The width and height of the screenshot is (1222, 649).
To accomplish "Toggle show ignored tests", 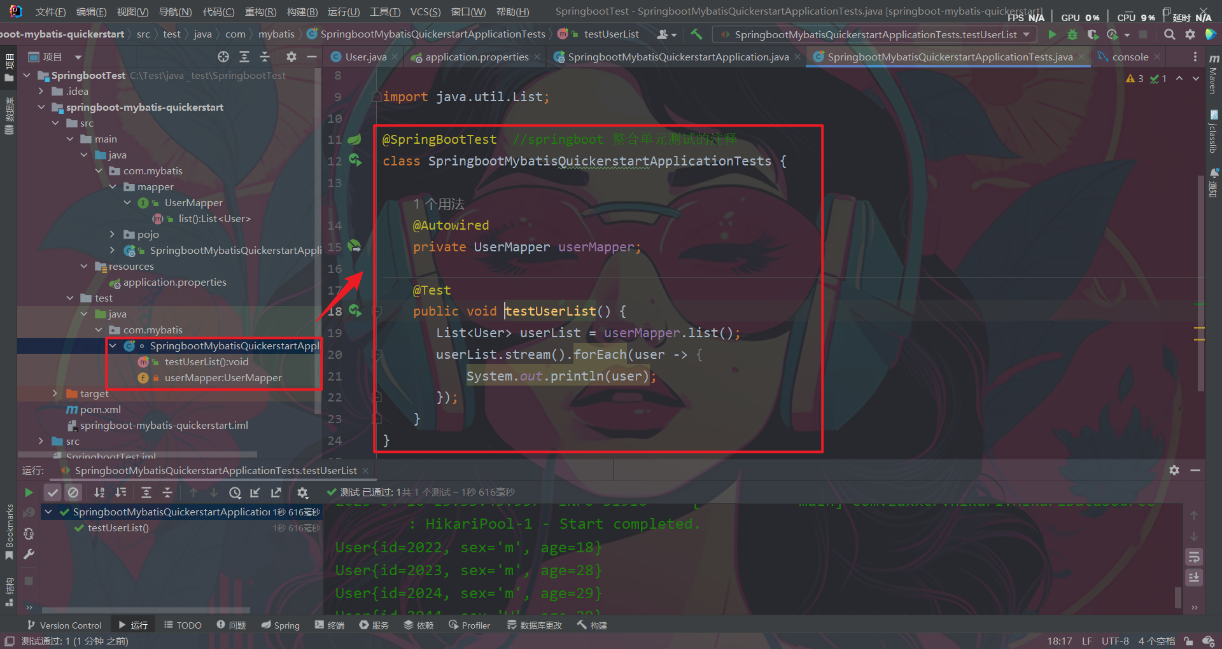I will click(73, 492).
